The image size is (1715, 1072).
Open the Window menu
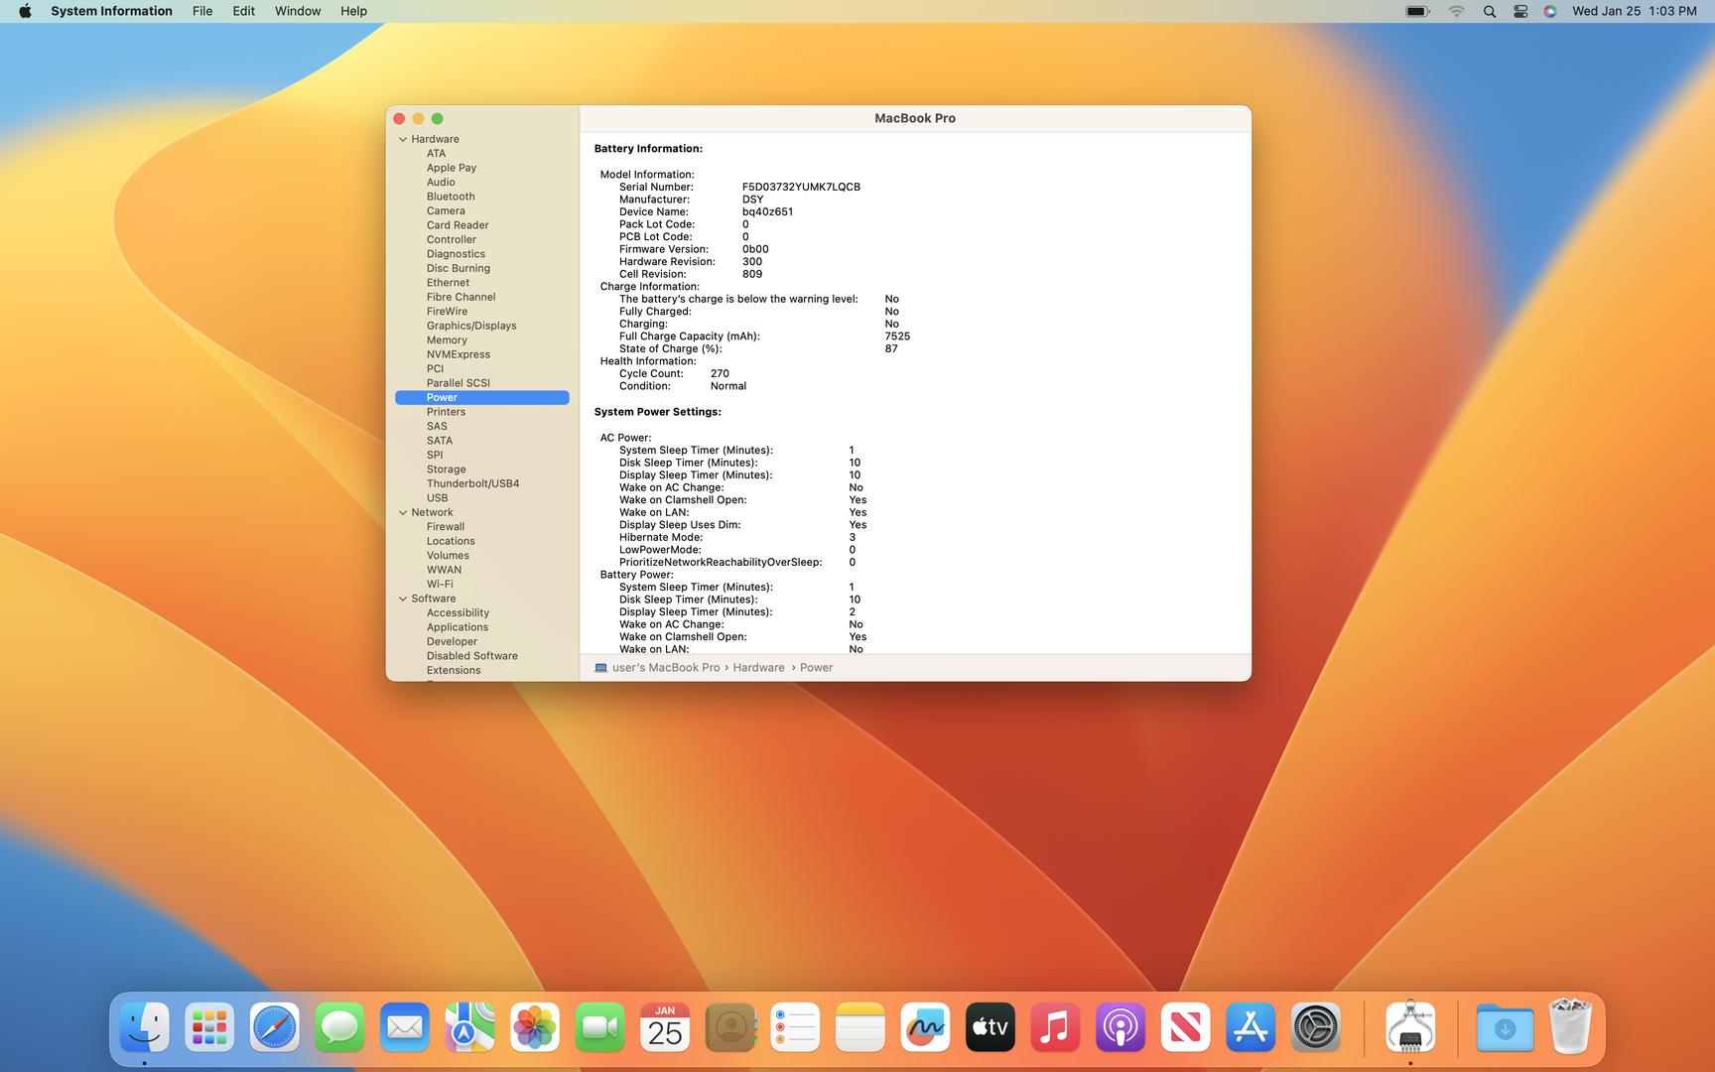pyautogui.click(x=298, y=11)
